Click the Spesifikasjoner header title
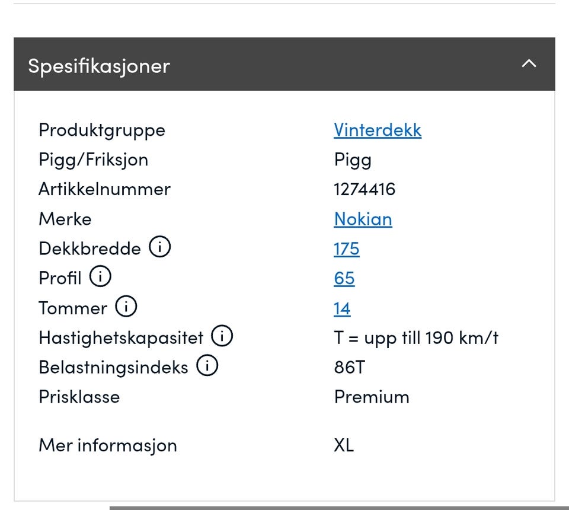Viewport: 569px width, 510px height. (98, 65)
